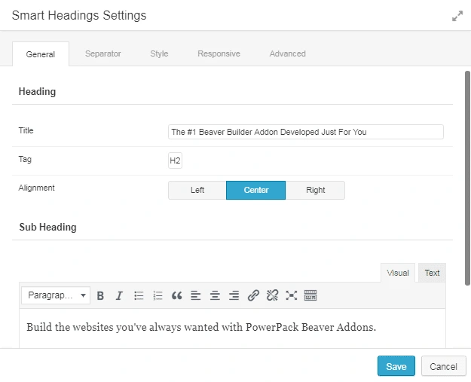Select Center heading alignment
Viewport: 471px width, 382px height.
[x=256, y=190]
